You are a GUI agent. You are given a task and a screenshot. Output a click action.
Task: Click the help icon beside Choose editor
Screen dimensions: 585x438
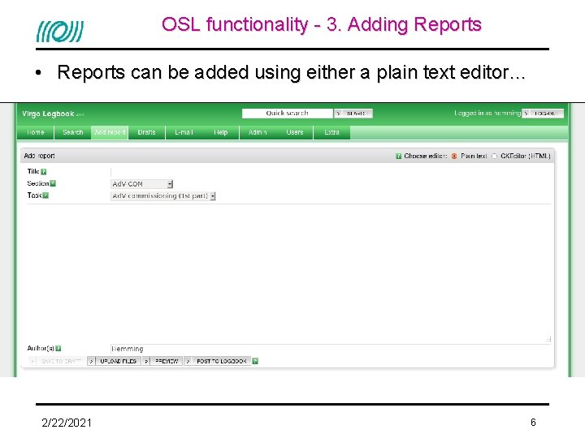398,156
